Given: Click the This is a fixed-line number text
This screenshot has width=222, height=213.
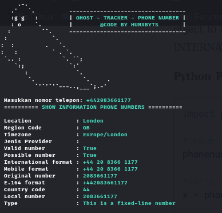Looking at the screenshot, I should pyautogui.click(x=129, y=203).
